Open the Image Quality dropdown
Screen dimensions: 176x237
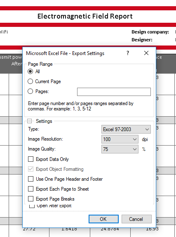point(120,149)
